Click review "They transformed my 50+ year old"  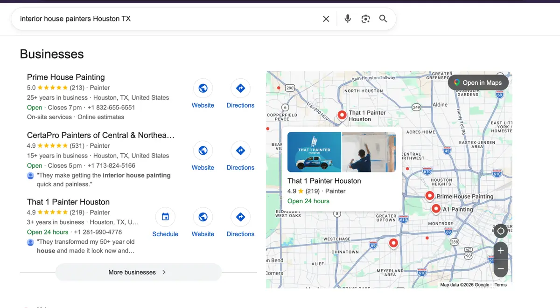pyautogui.click(x=85, y=246)
